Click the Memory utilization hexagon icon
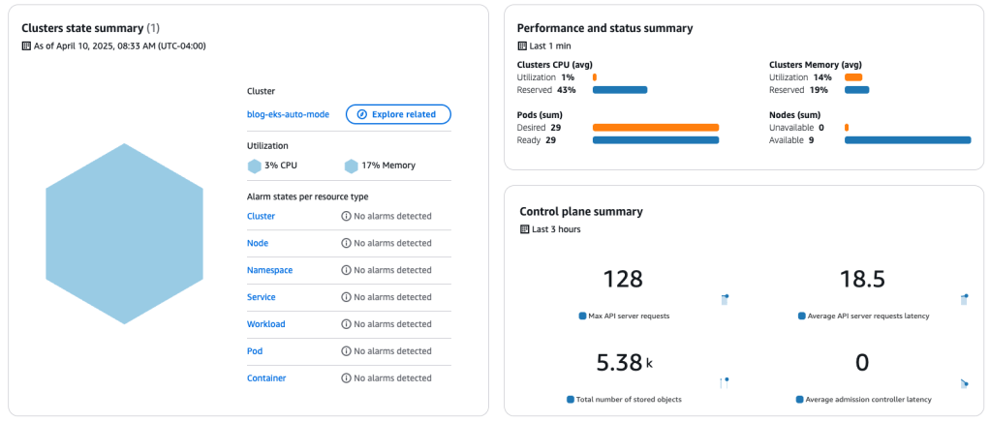 coord(352,166)
